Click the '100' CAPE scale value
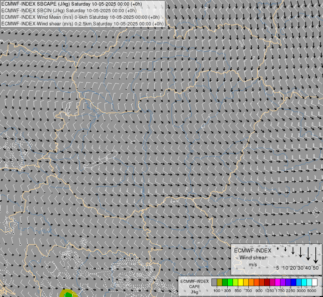This screenshot has height=297, width=323. [217, 291]
